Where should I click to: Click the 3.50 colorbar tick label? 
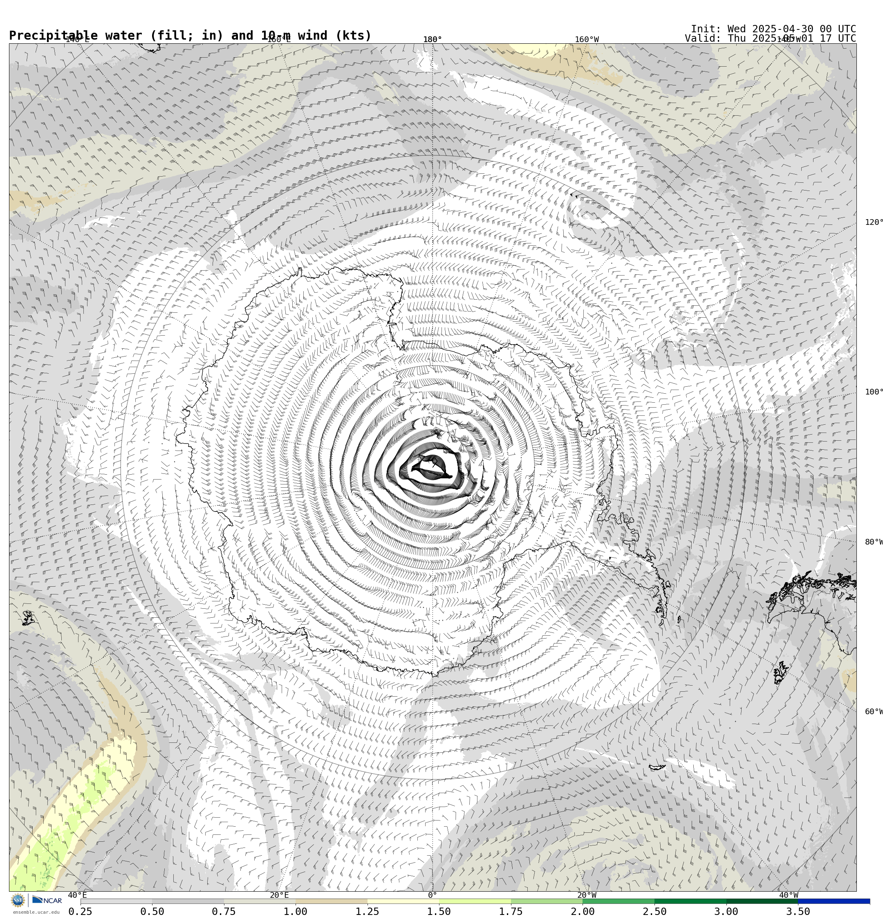798,911
